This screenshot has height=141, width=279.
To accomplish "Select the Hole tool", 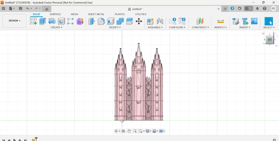I will click(61, 22).
